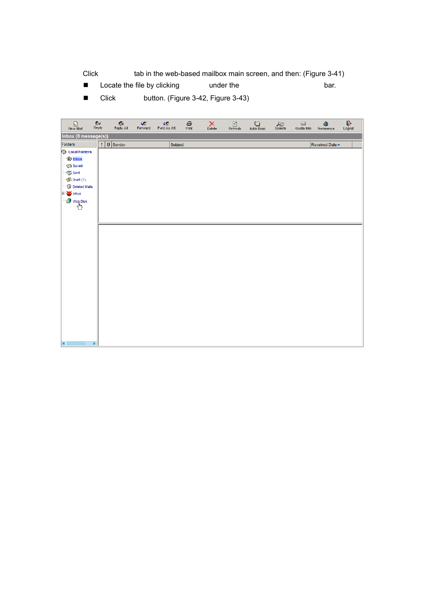Viewport: 424px width, 600px height.
Task: Click the Folders panel header
Action: [79, 144]
